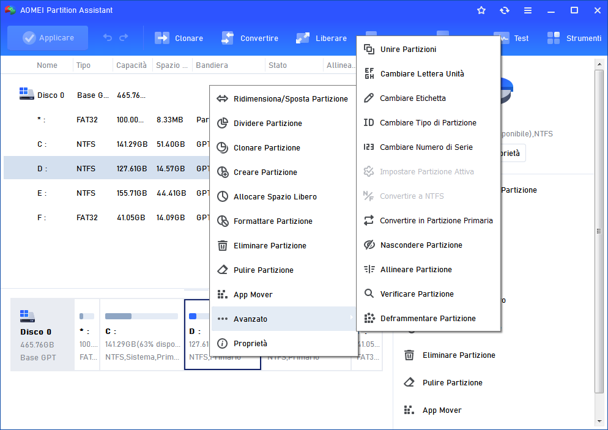
Task: Select the C: block in disk map
Action: [x=141, y=335]
